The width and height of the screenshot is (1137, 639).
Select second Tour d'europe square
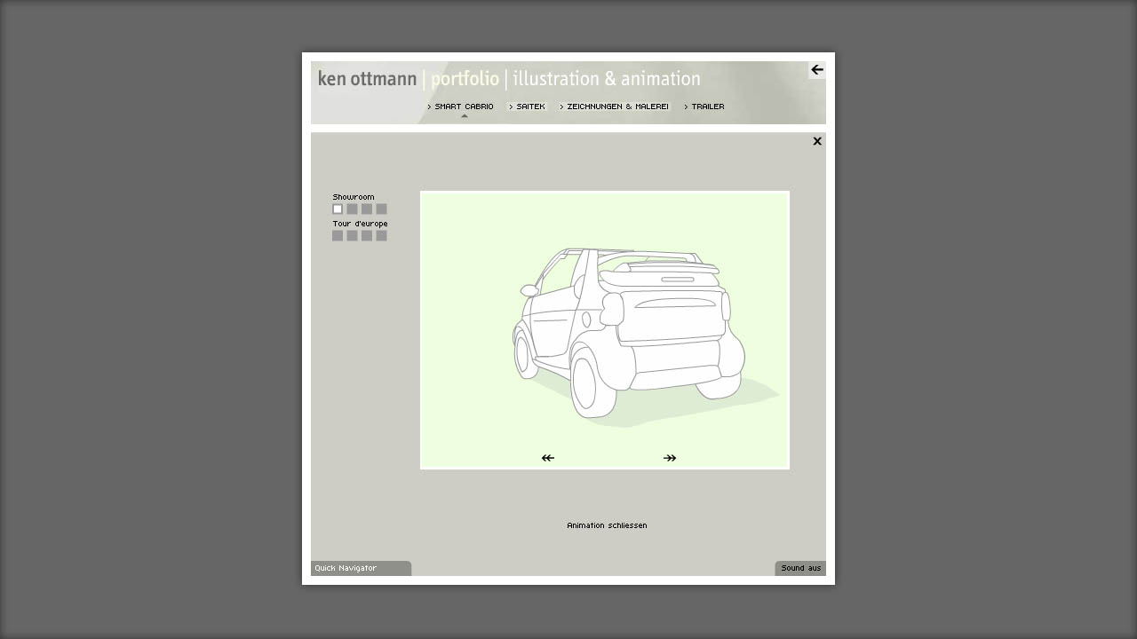(x=352, y=236)
